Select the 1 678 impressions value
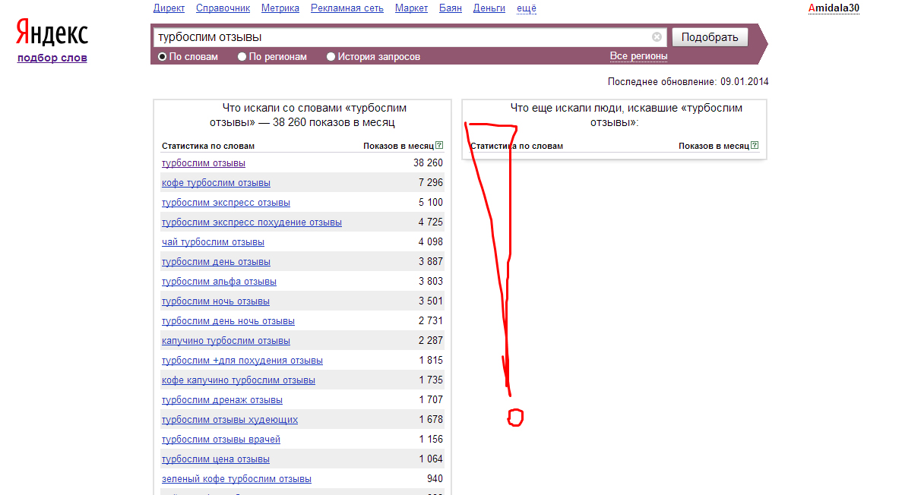 coord(431,420)
